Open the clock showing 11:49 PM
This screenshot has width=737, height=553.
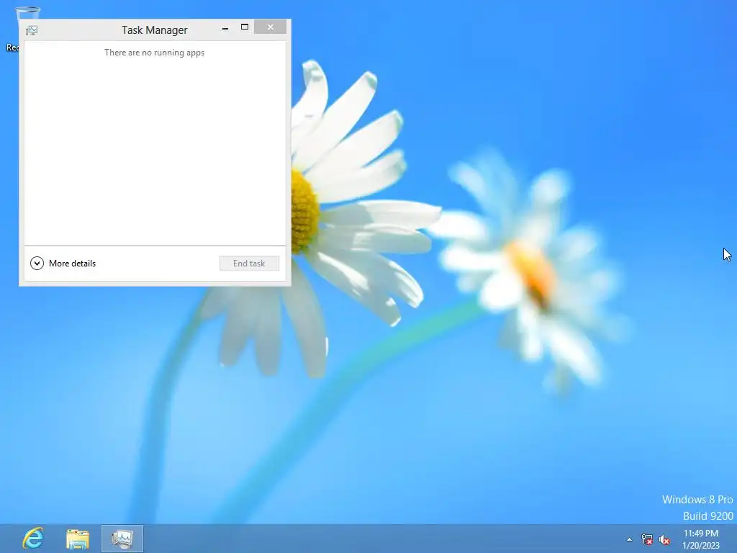pyautogui.click(x=701, y=539)
